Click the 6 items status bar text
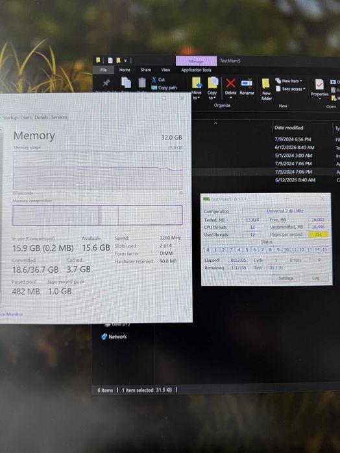 105,390
